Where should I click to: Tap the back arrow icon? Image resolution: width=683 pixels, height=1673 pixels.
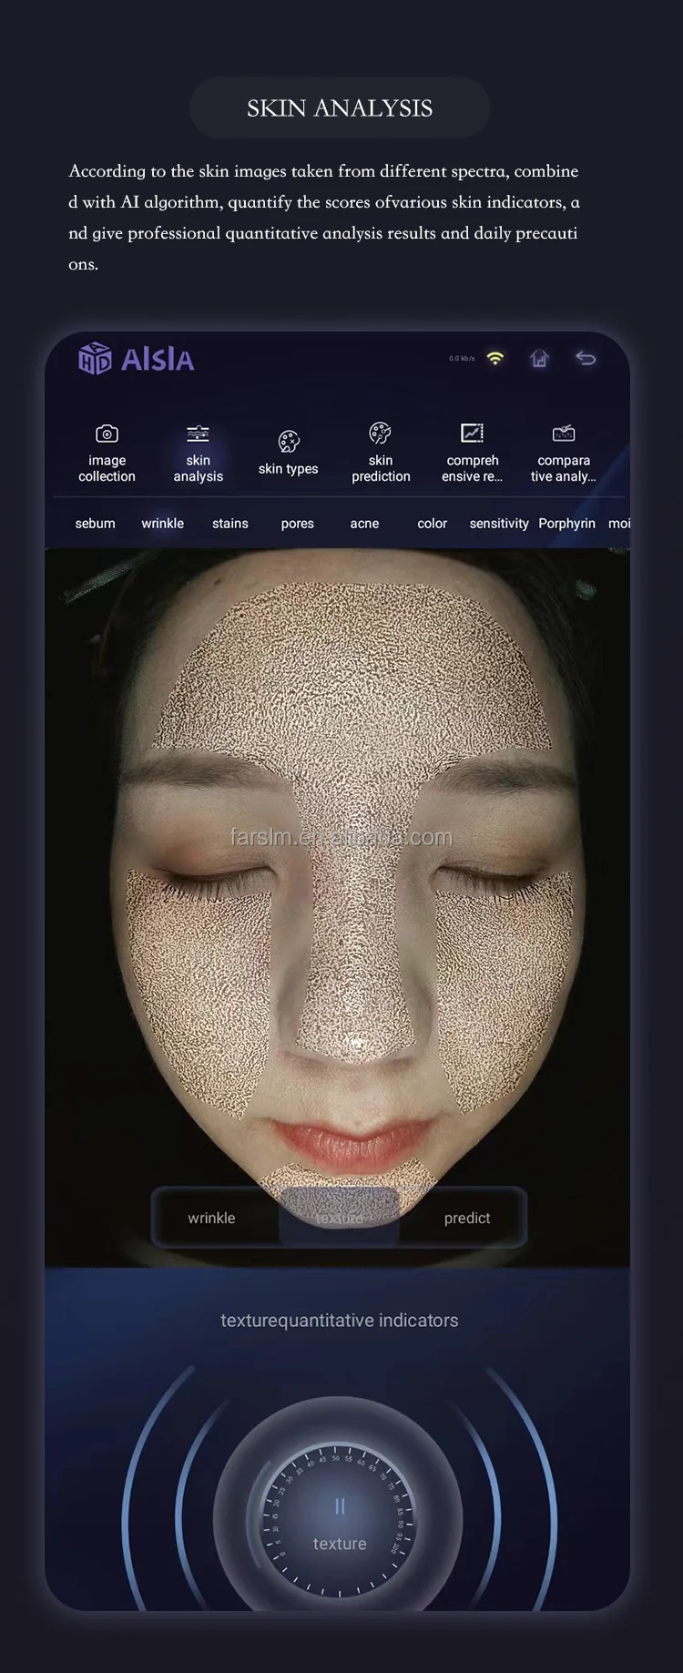click(x=586, y=358)
